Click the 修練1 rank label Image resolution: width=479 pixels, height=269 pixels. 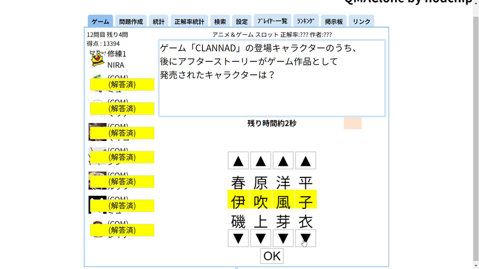(x=117, y=54)
